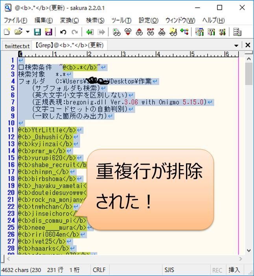Image resolution: width=254 pixels, height=276 pixels.
Task: Open the Grep icon with yellow folder
Action: pyautogui.click(x=173, y=32)
